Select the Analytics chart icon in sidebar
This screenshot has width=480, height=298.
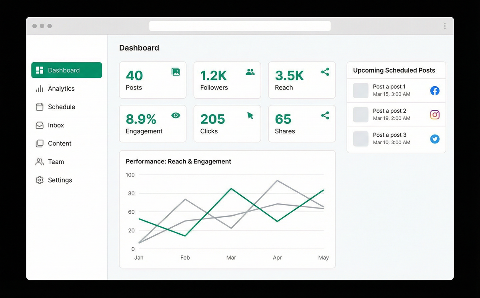39,88
